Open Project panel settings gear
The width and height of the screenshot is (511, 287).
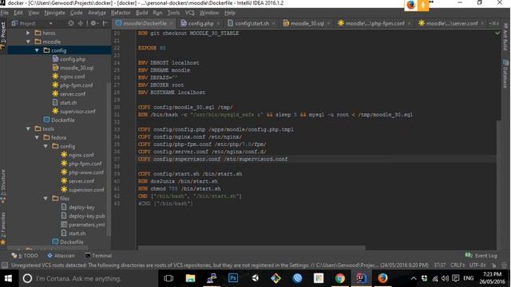(93, 23)
